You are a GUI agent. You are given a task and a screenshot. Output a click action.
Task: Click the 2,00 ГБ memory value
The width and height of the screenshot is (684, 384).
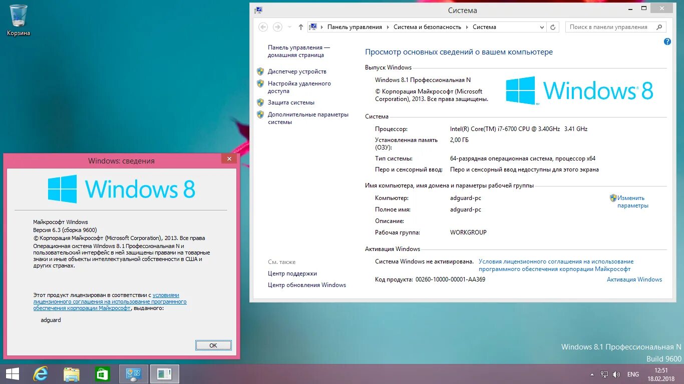[459, 140]
